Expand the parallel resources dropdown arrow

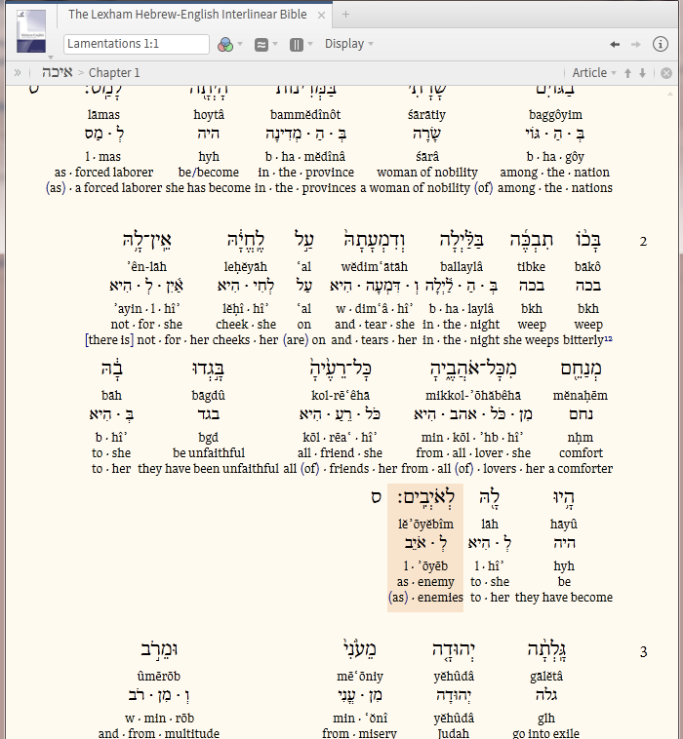pos(275,44)
